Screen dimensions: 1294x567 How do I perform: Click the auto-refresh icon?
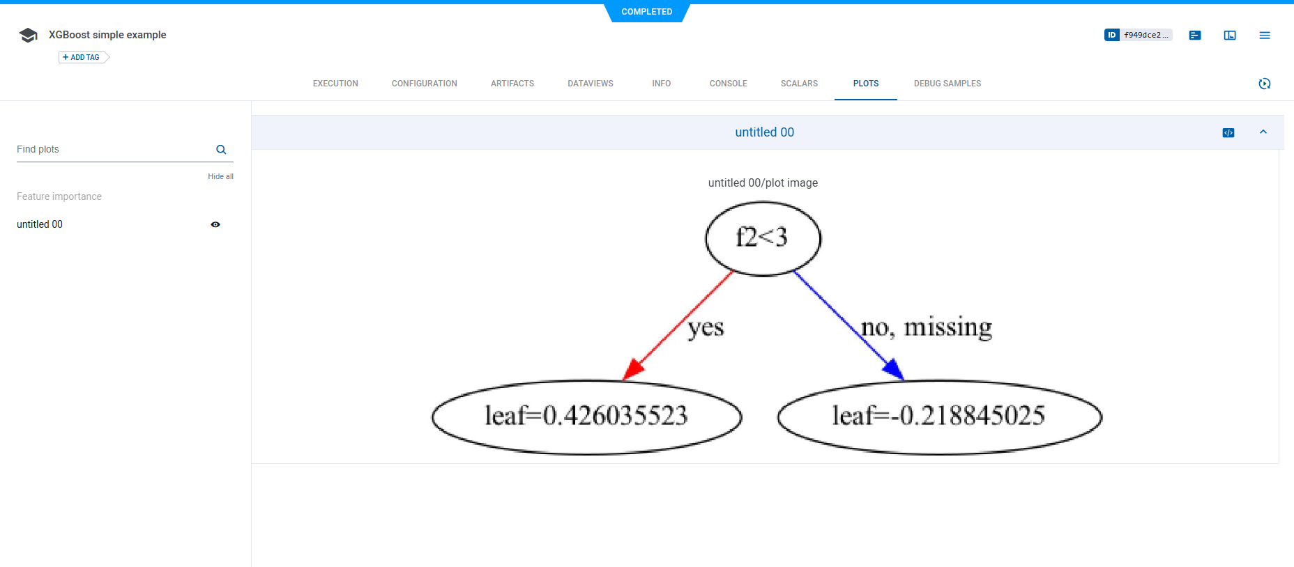[x=1265, y=84]
